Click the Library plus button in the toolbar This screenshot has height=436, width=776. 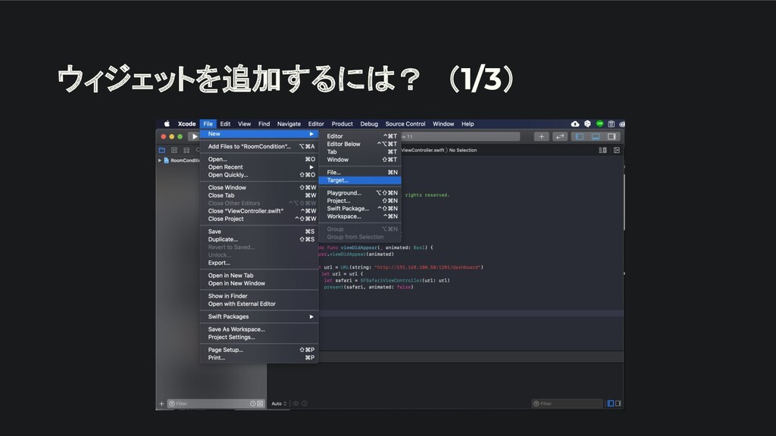(541, 136)
